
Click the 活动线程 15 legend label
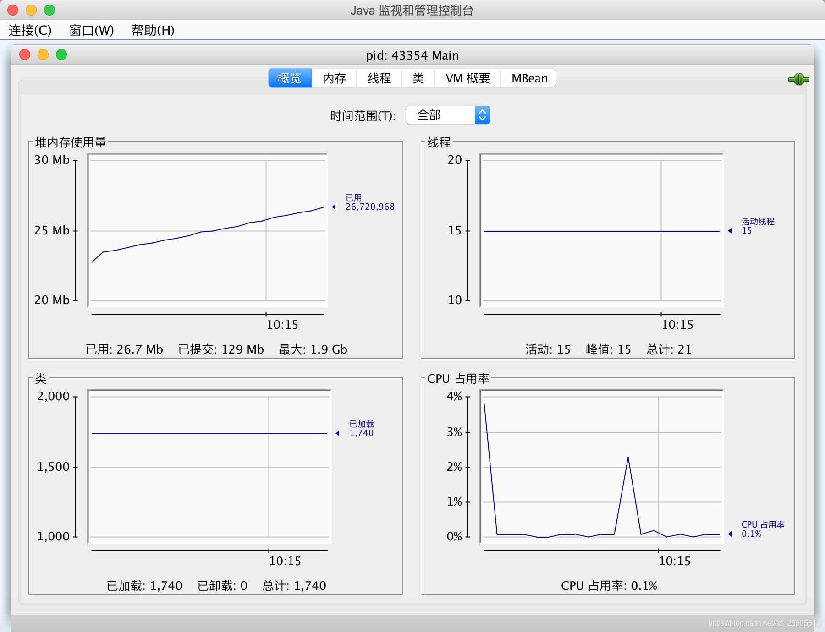(x=758, y=226)
